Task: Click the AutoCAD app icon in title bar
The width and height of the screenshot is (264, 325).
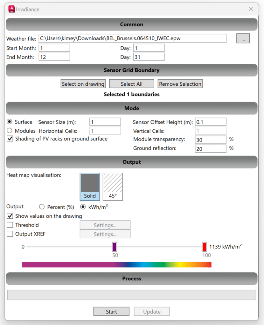Action: point(11,9)
